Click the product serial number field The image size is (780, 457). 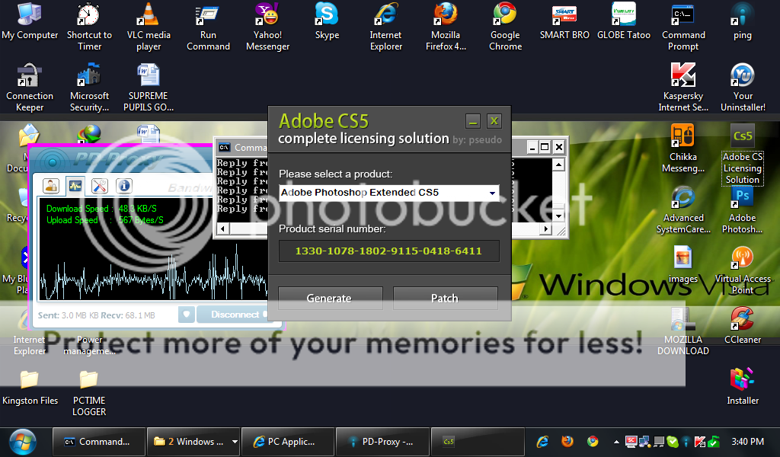[388, 251]
